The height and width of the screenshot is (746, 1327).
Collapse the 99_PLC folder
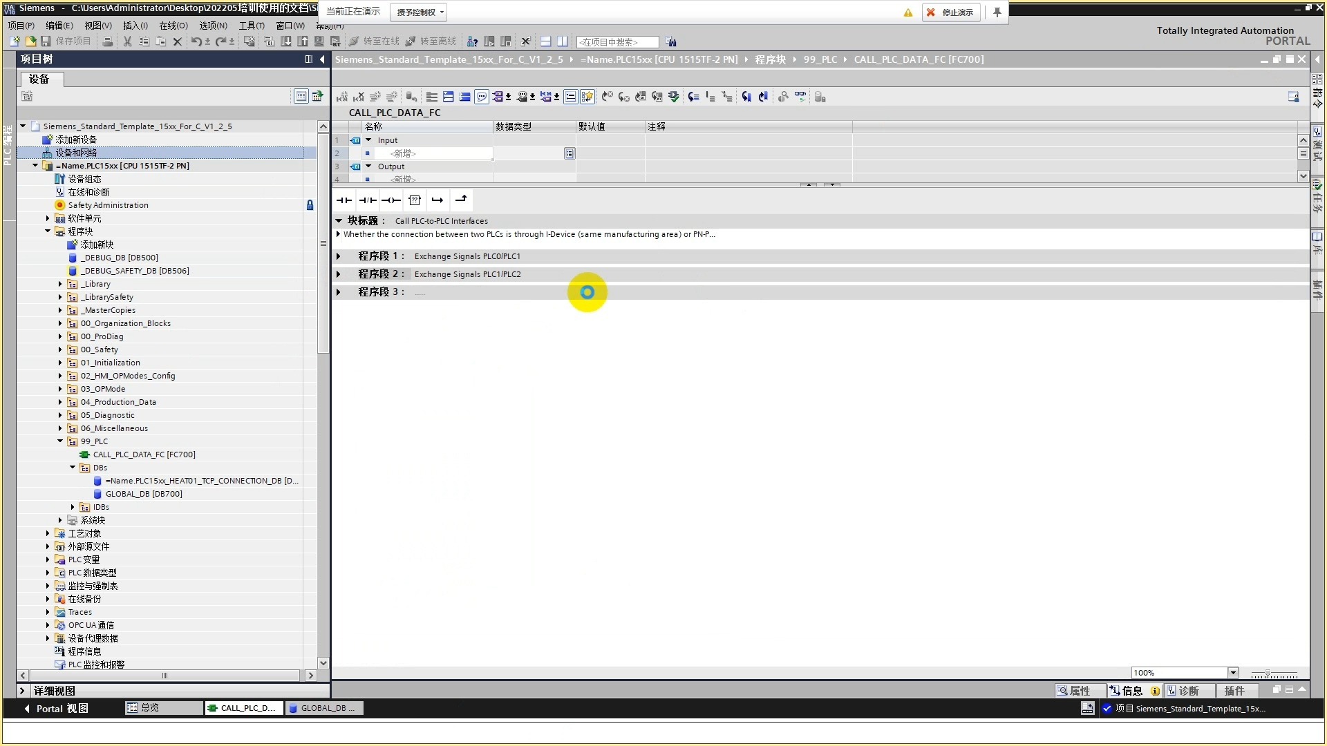[x=60, y=441]
